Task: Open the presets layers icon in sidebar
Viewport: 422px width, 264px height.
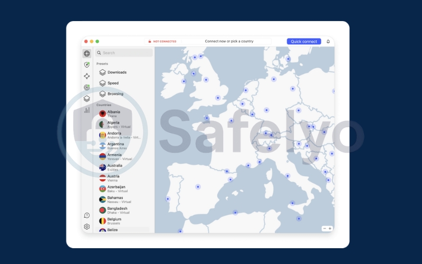Action: point(87,99)
